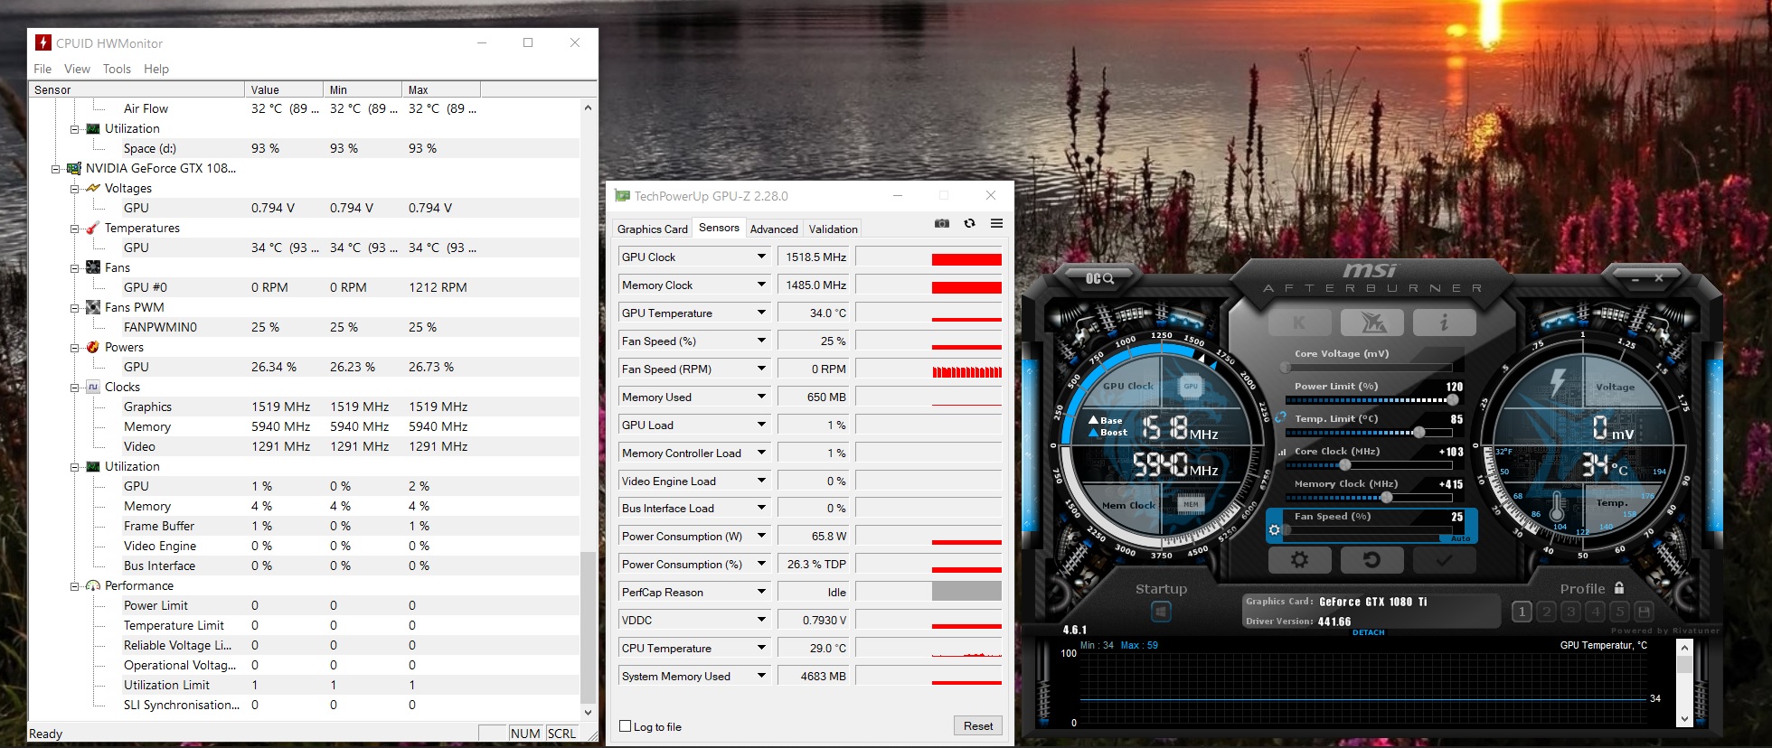Click the Reset button in GPU-Z
The width and height of the screenshot is (1772, 748).
point(977,726)
